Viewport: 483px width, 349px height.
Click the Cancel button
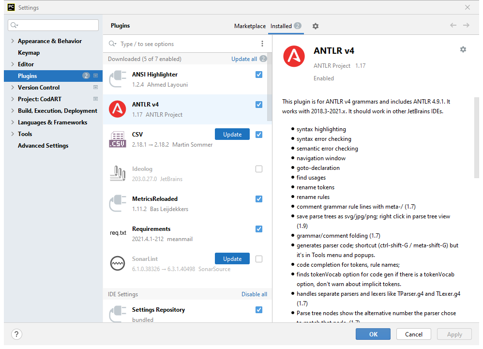point(414,334)
